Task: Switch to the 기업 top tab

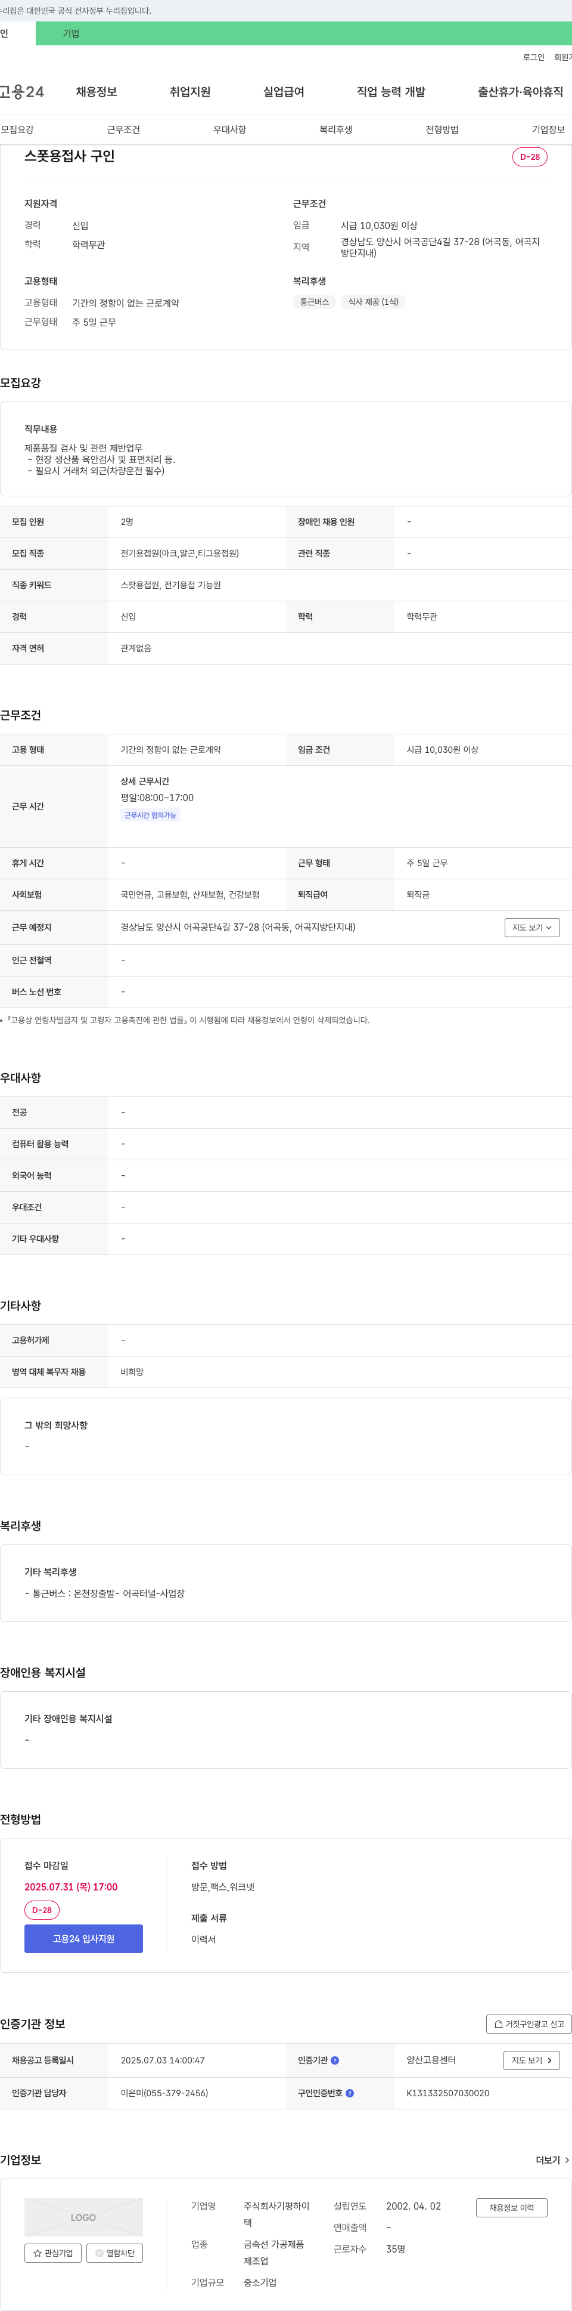Action: pyautogui.click(x=71, y=33)
